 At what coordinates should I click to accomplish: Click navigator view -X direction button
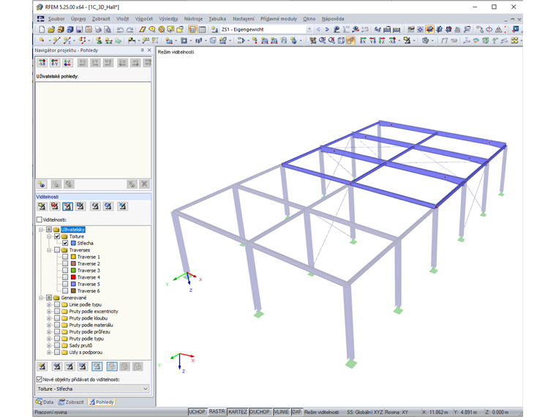(42, 63)
